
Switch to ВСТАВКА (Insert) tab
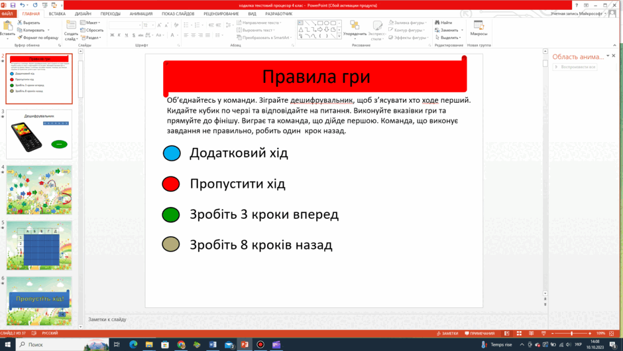[x=57, y=13]
